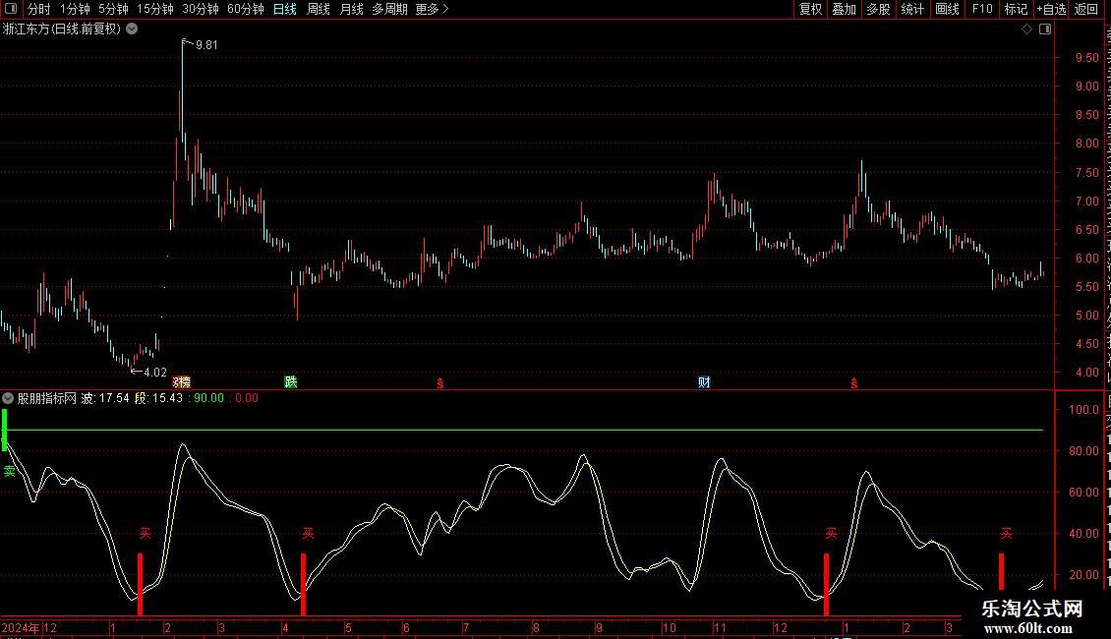The height and width of the screenshot is (639, 1111).
Task: Toggle the left panel icon in the top-left corner
Action: 11,9
